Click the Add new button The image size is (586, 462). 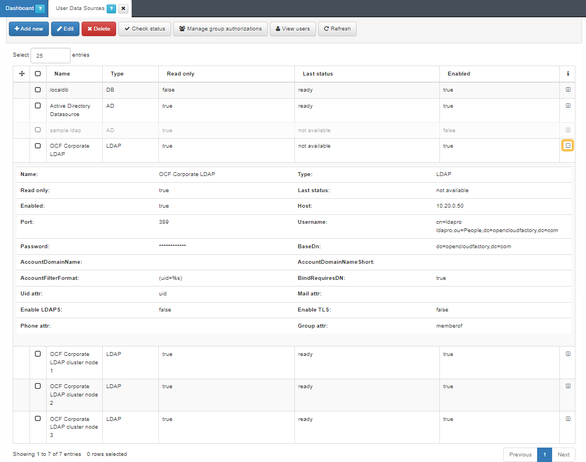(29, 29)
